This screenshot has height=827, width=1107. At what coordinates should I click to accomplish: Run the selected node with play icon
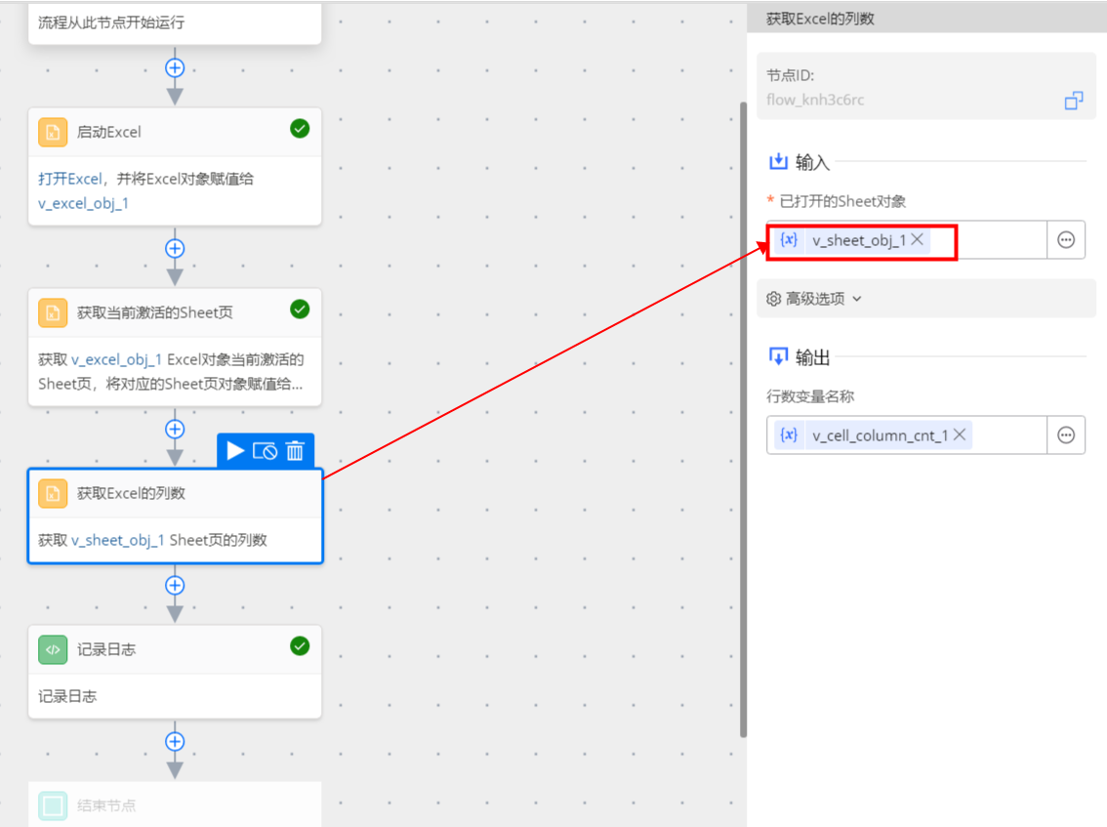[235, 450]
